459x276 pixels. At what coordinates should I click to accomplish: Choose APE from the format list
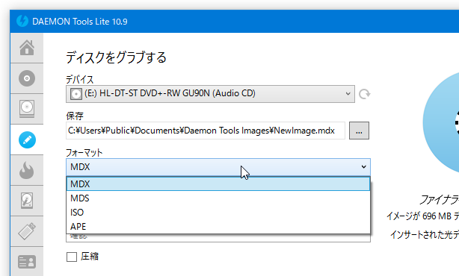pyautogui.click(x=218, y=226)
